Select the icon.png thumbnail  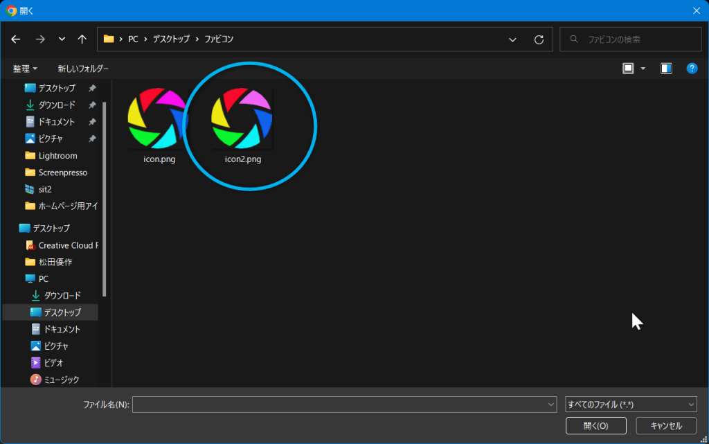(157, 118)
